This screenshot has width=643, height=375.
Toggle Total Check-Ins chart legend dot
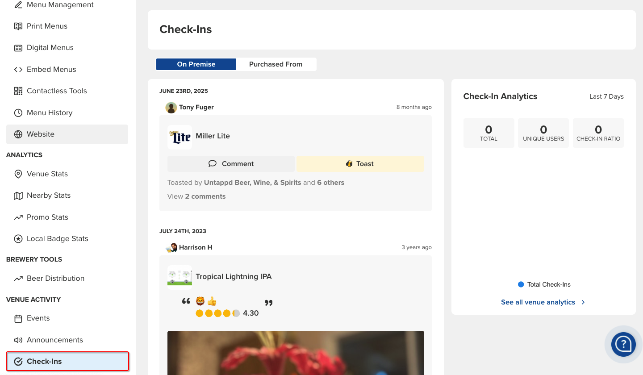521,284
